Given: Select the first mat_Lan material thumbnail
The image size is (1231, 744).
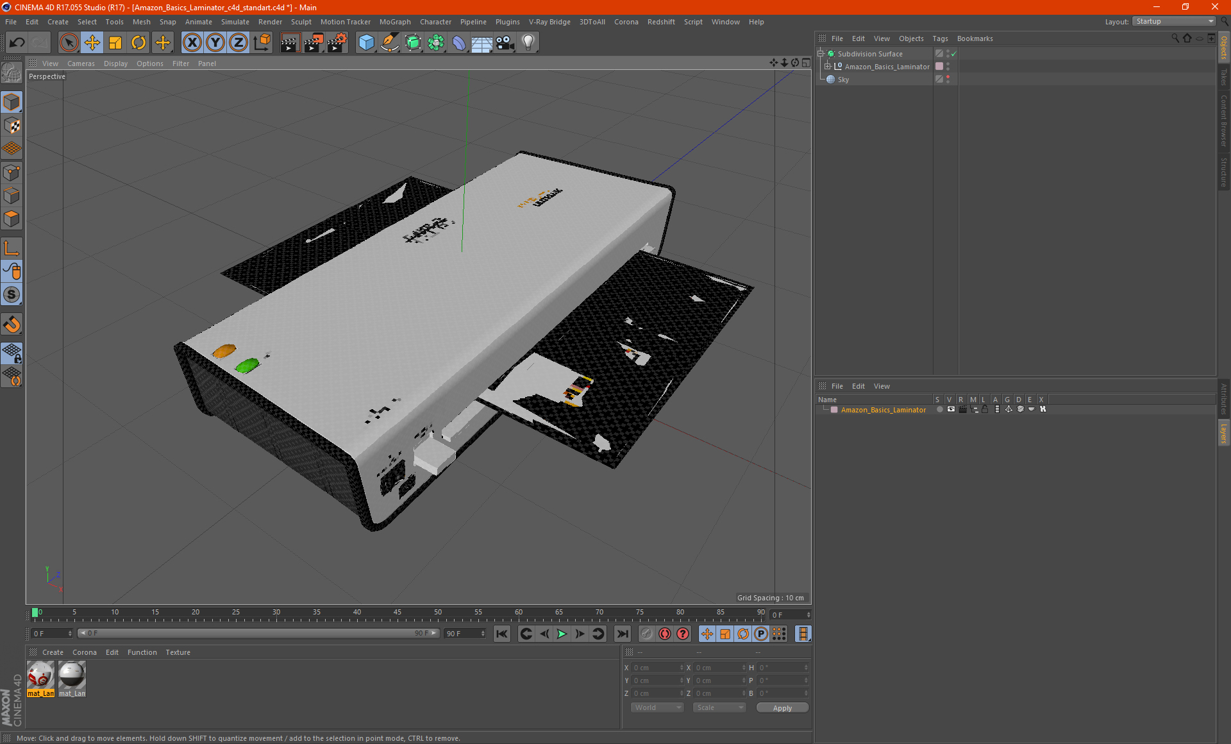Looking at the screenshot, I should (x=40, y=679).
